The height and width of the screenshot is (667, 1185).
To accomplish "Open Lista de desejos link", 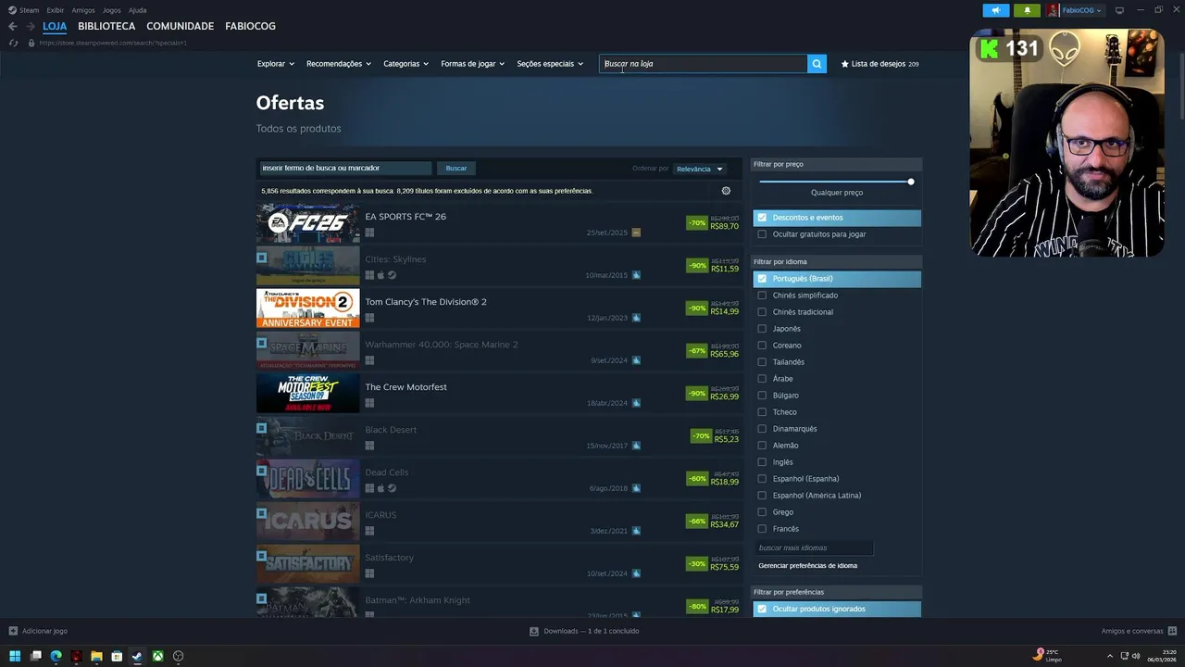I will [x=879, y=64].
